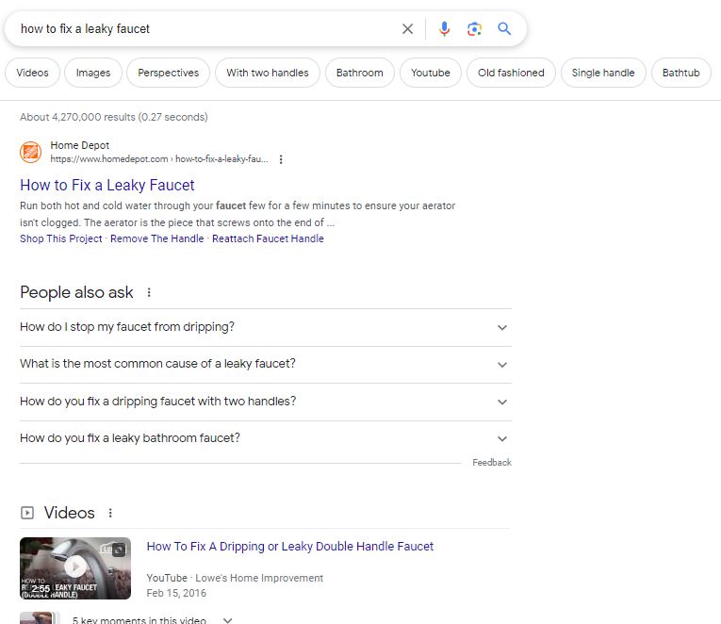Play the leaky faucet video thumbnail

[x=75, y=568]
